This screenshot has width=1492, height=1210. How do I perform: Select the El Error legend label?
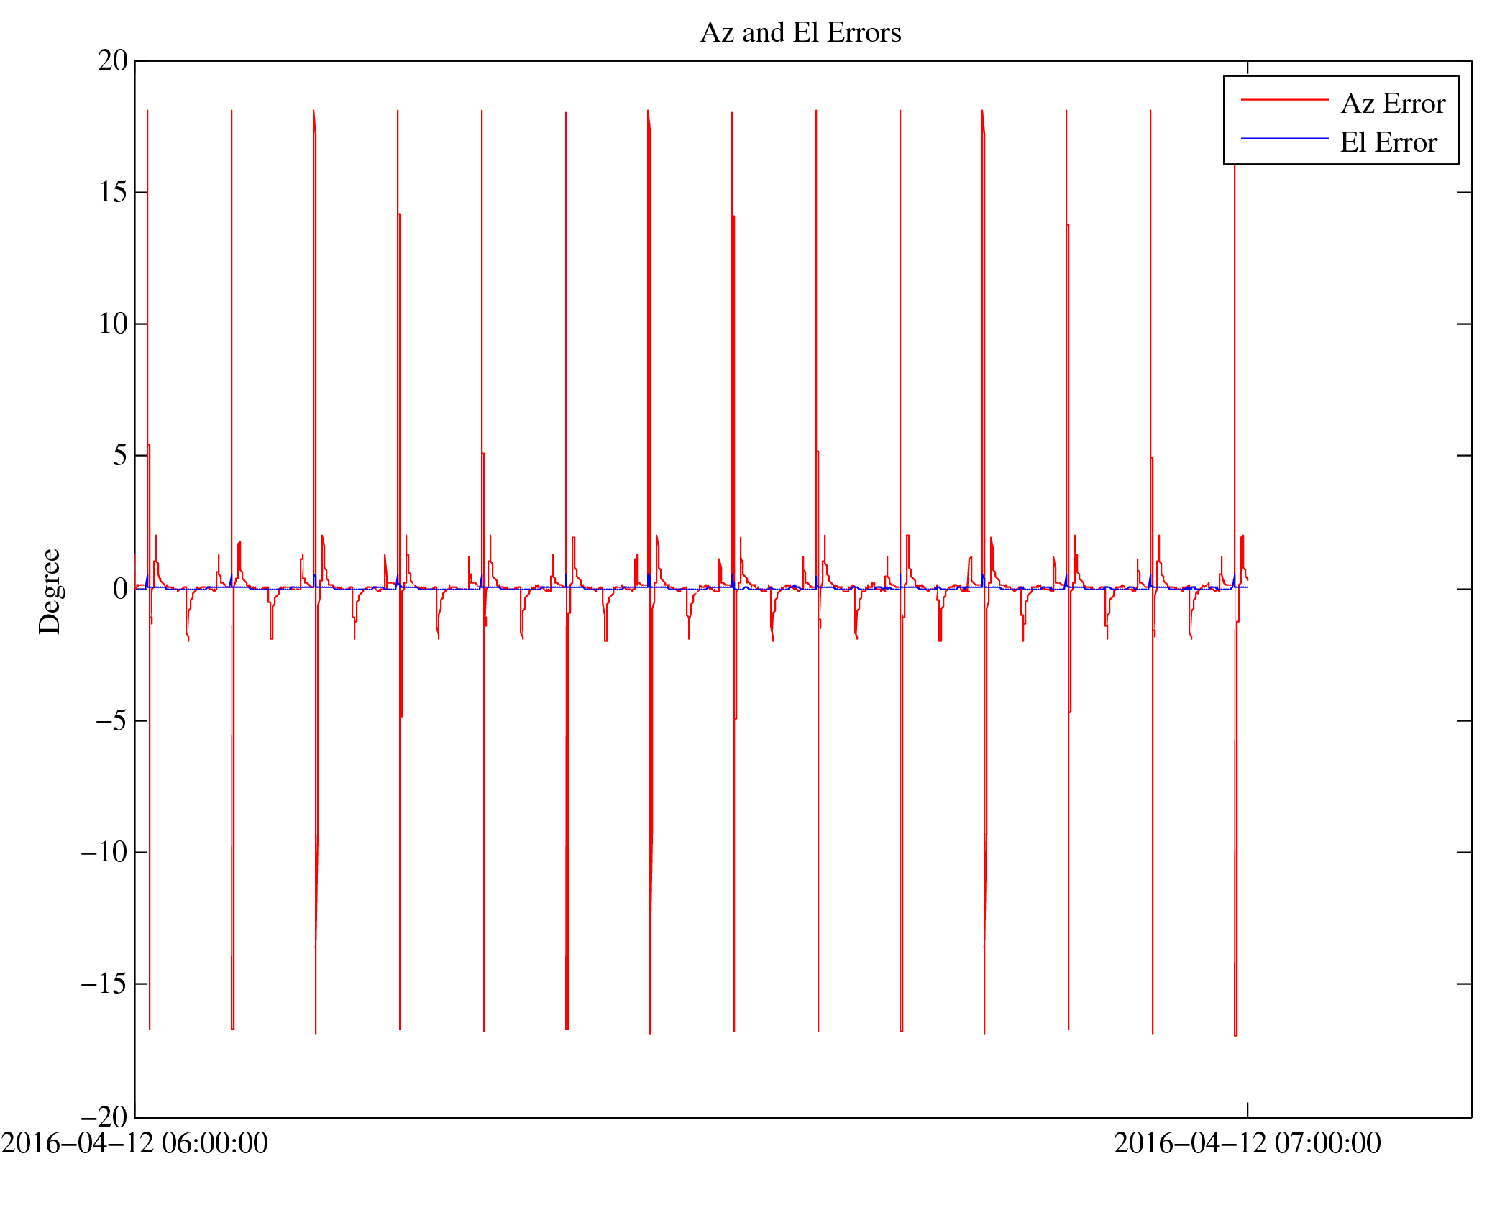(1388, 143)
